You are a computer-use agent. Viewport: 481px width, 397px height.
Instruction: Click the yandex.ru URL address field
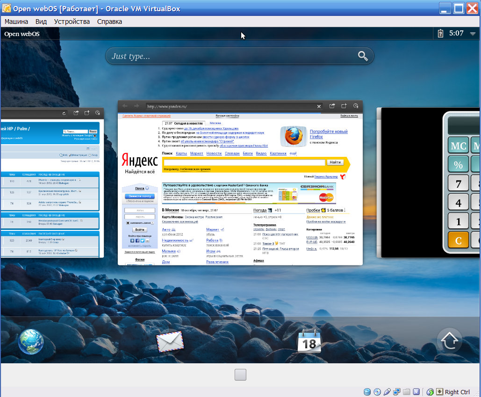(x=229, y=106)
